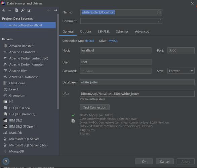This screenshot has height=168, width=197.
Task: Select the MariaDB driver
Action: 15,133
